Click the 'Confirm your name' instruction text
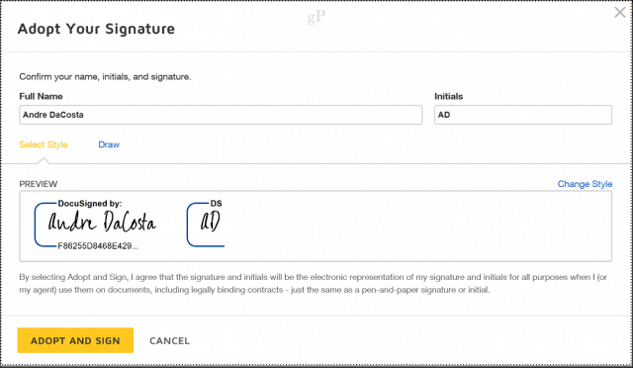The width and height of the screenshot is (633, 368). point(105,77)
